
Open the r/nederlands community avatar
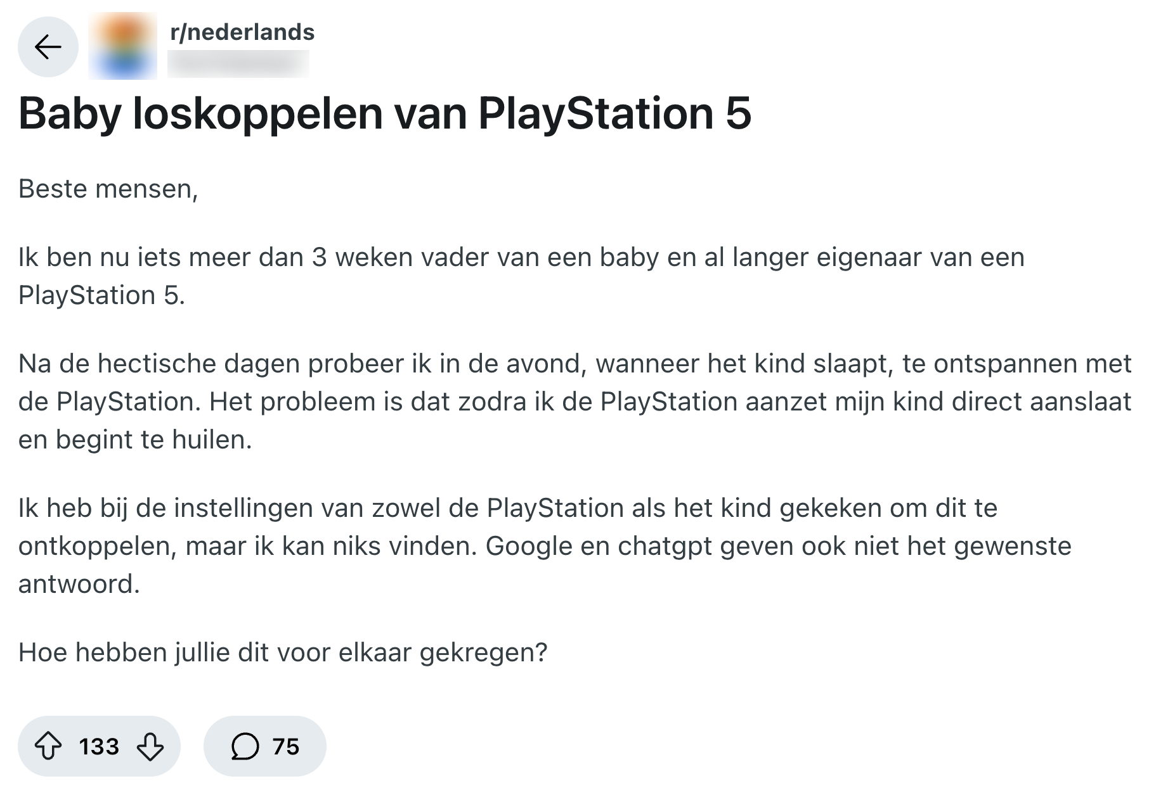pyautogui.click(x=122, y=47)
